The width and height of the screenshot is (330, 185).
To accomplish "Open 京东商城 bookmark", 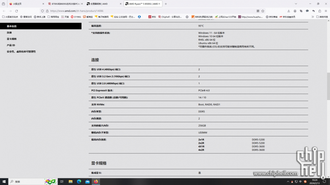I will coord(271,17).
